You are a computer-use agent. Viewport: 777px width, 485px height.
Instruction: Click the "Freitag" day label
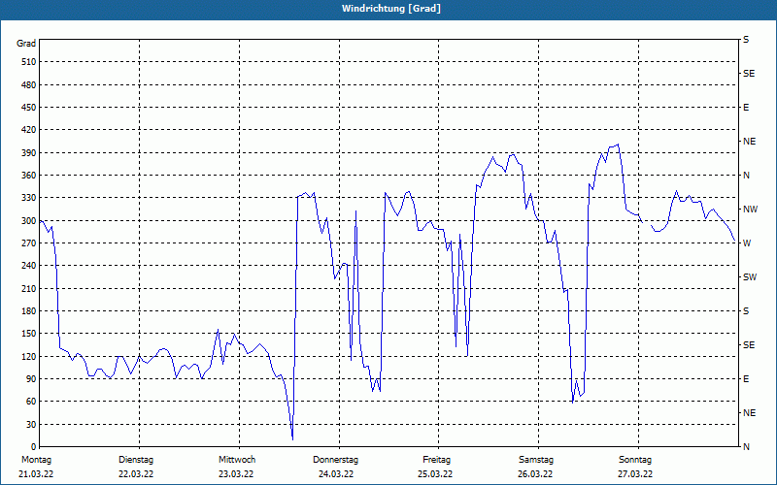(x=436, y=460)
